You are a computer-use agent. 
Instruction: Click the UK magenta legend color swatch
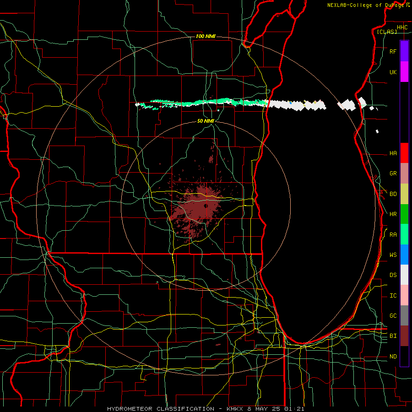pyautogui.click(x=404, y=72)
